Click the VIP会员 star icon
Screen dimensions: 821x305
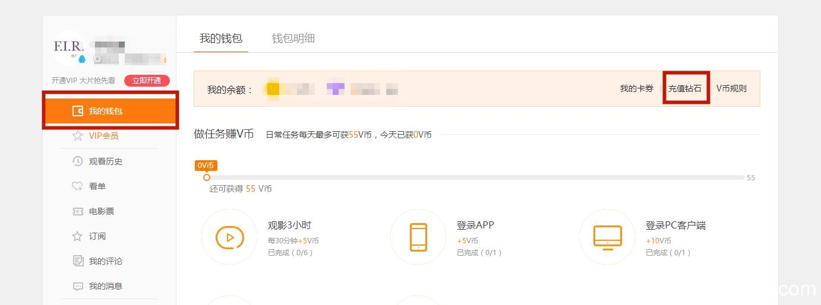77,136
